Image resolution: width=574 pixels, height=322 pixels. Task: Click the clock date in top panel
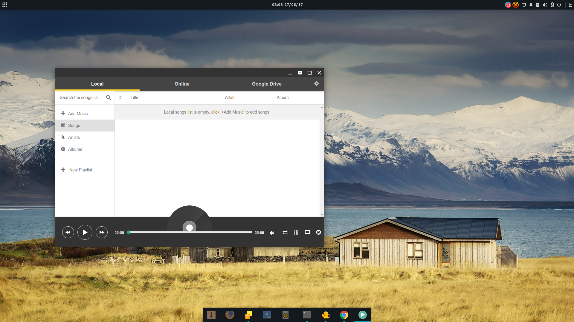287,5
